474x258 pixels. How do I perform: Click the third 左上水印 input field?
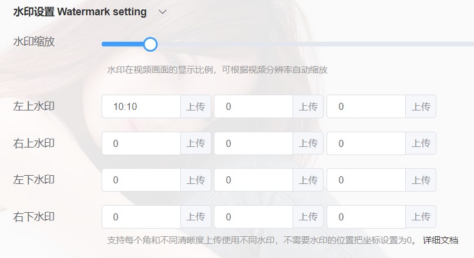coord(366,107)
